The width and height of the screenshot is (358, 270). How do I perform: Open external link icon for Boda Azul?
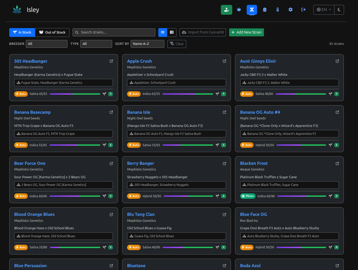337,266
